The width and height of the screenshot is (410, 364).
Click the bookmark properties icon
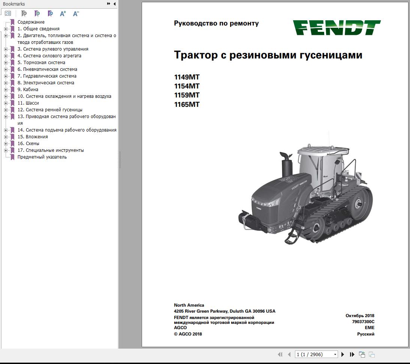click(50, 13)
